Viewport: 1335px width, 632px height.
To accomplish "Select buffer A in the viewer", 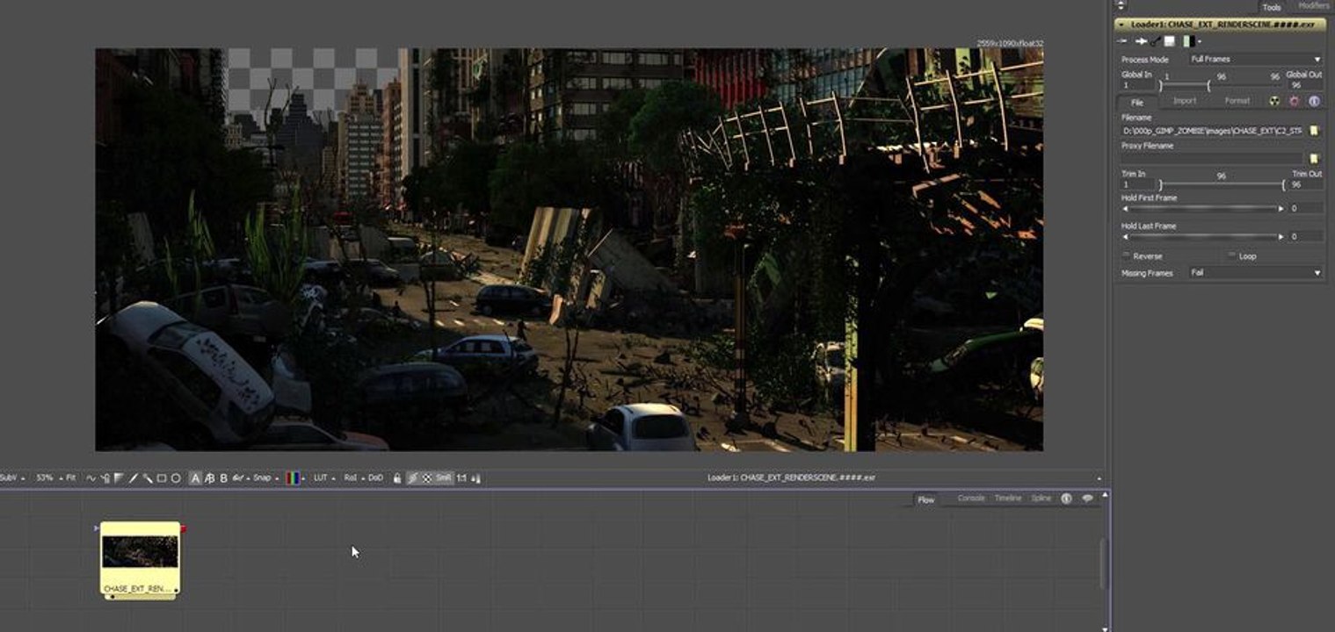I will click(x=195, y=478).
